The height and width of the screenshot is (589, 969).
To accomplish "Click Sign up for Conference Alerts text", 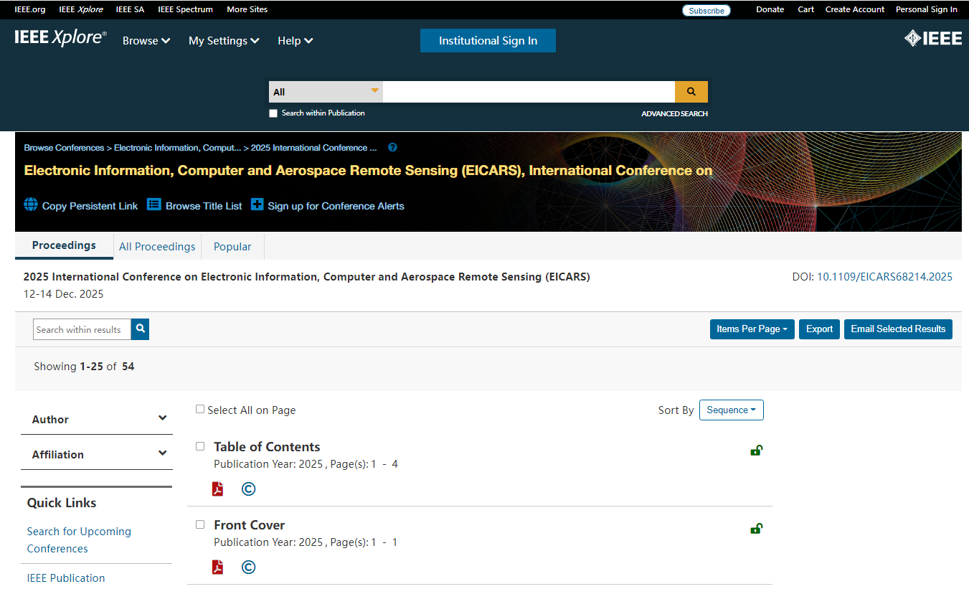I will point(336,206).
